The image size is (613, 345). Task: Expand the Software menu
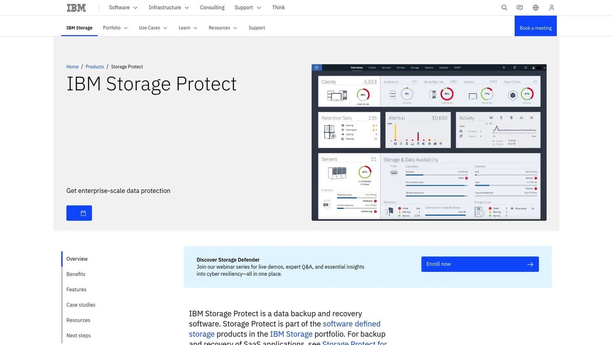(123, 8)
